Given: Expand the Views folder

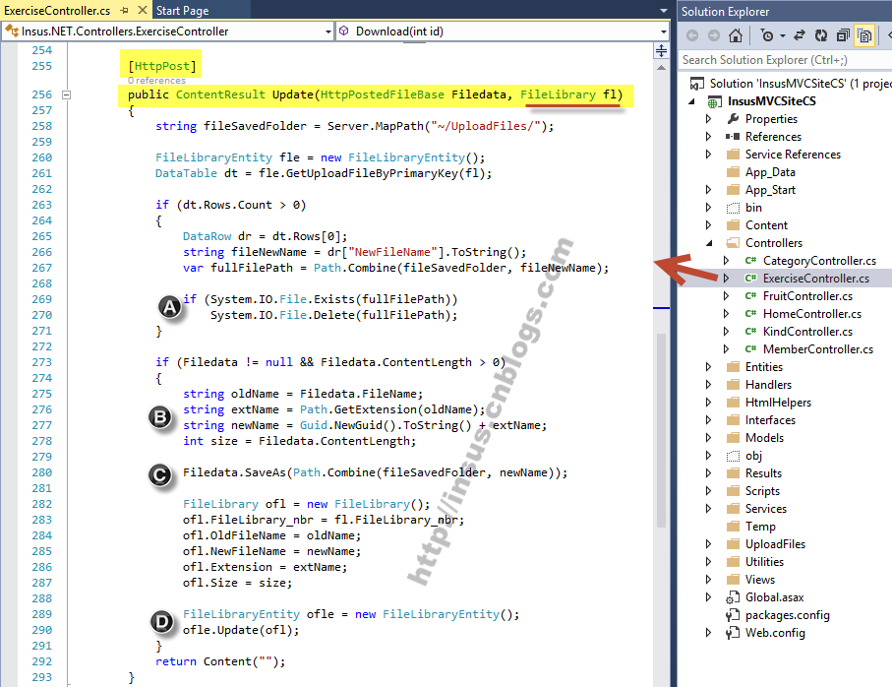Looking at the screenshot, I should (x=709, y=580).
